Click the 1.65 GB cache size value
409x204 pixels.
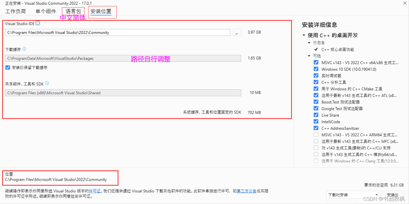(254, 58)
